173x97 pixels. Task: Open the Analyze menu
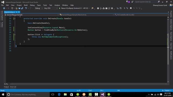click(57, 5)
